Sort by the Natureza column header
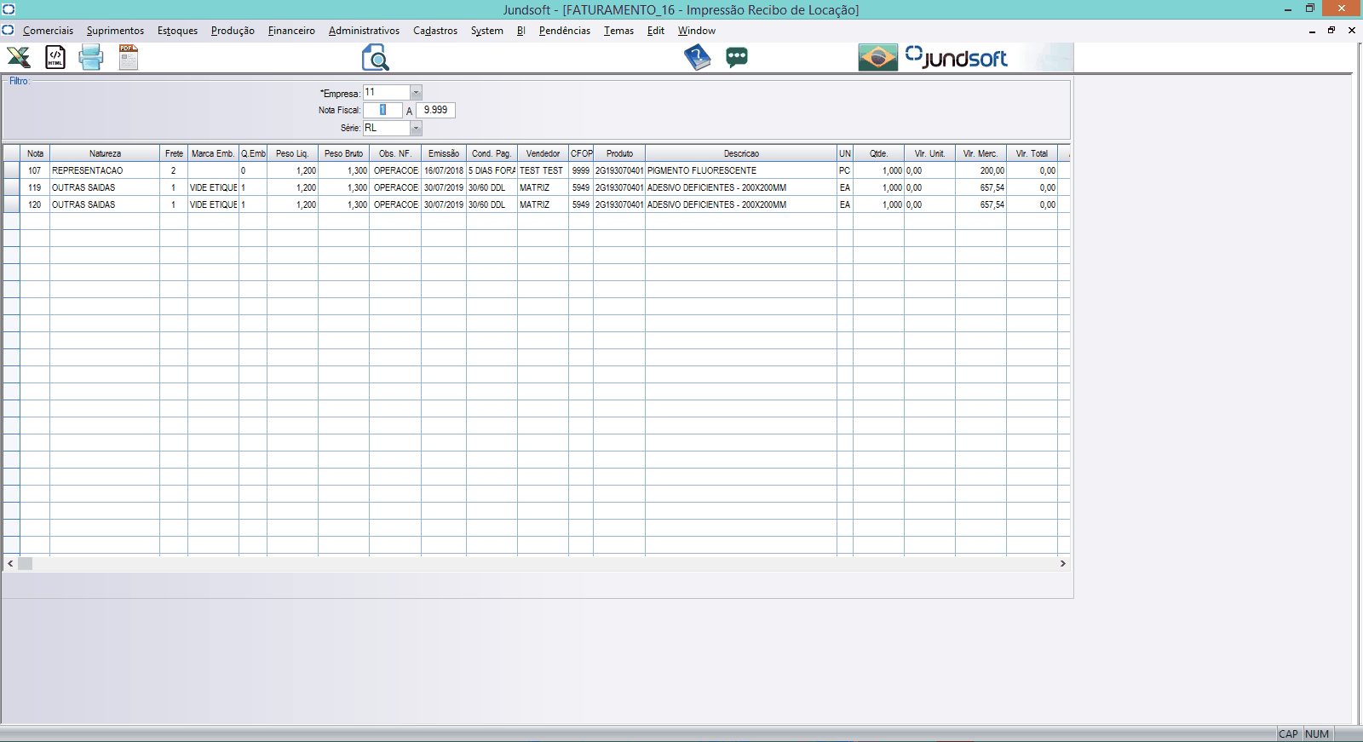 (x=105, y=153)
